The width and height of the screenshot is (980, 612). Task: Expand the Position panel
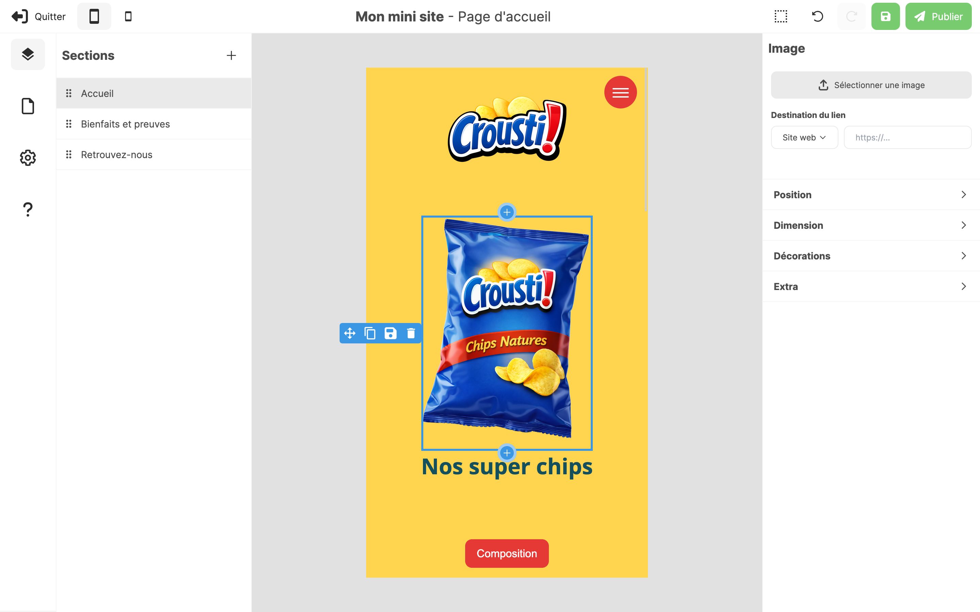871,195
